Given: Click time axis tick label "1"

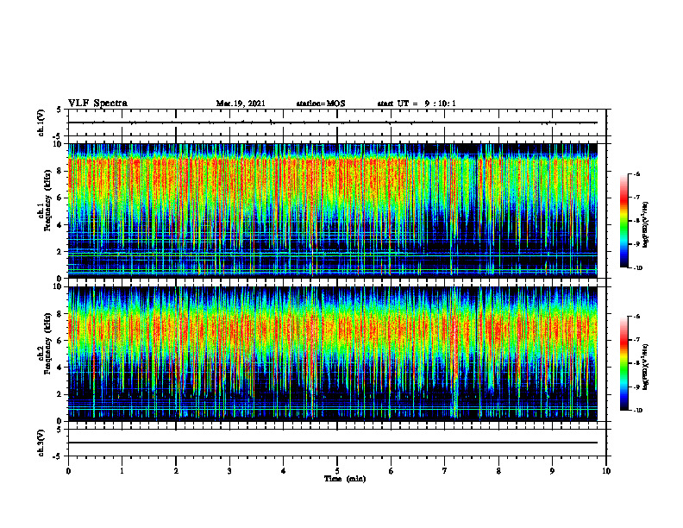Looking at the screenshot, I should point(122,471).
